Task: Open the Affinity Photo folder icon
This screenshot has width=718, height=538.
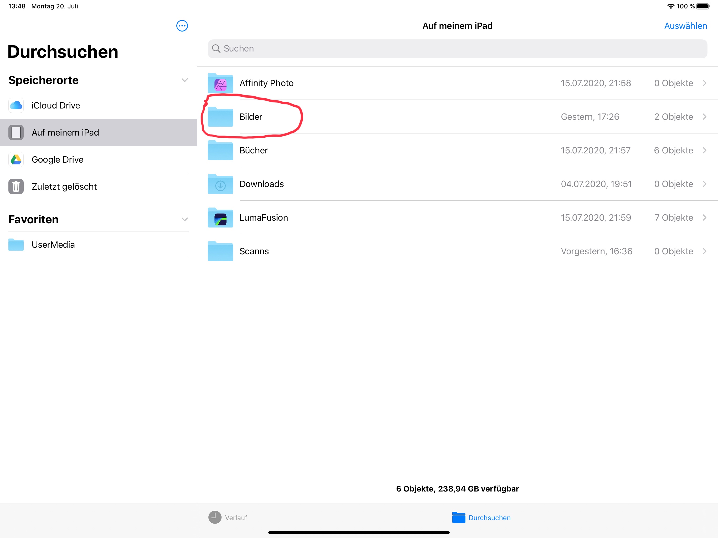Action: coord(220,84)
